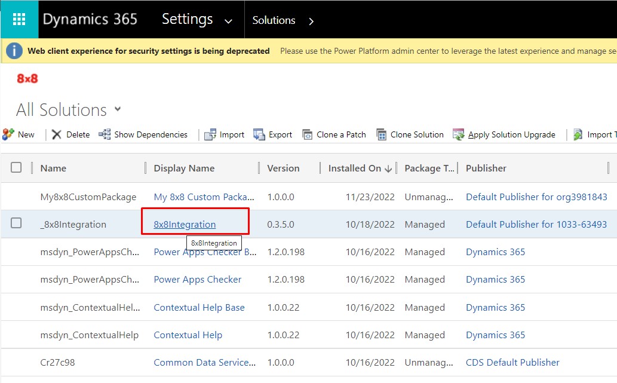Screen dimensions: 617x383
Task: Click Clone Solution label
Action: click(x=417, y=134)
